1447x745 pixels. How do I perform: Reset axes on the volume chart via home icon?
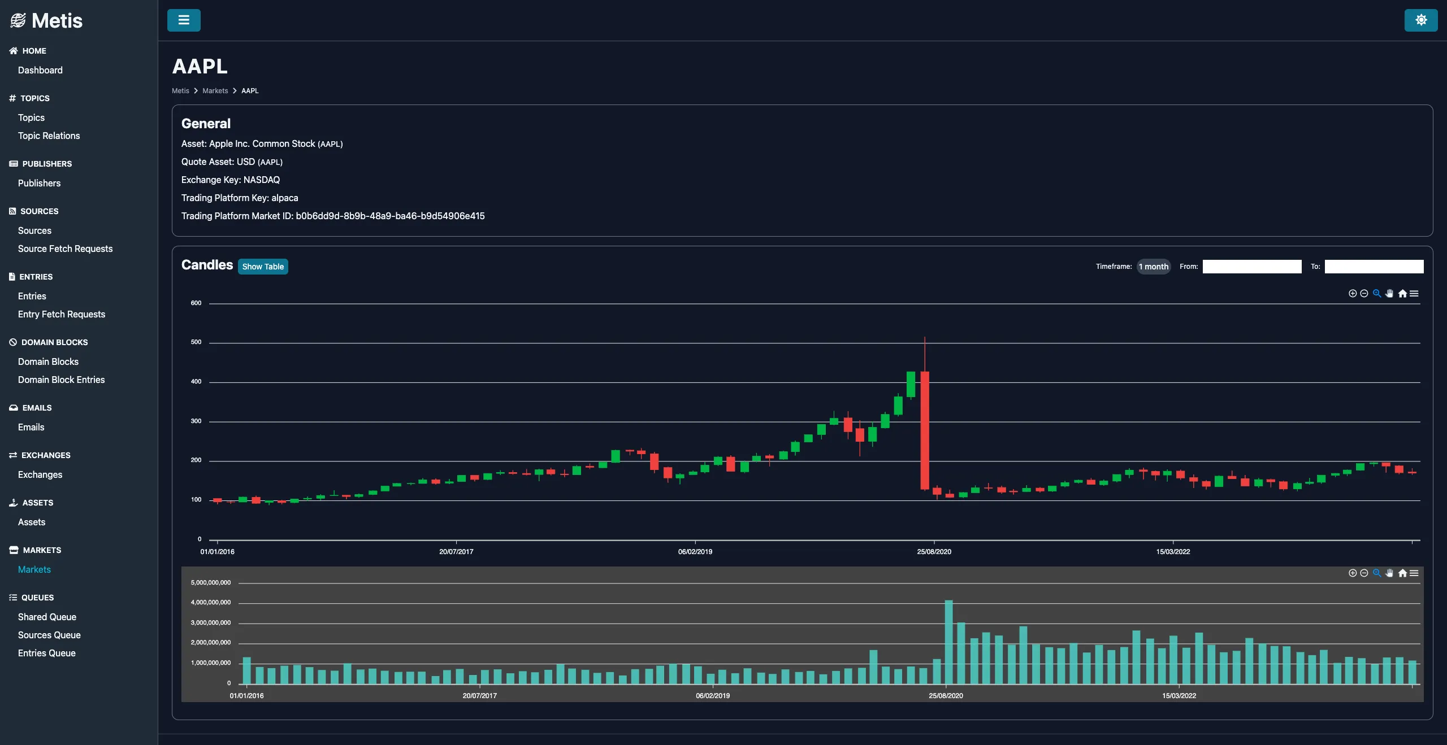[x=1403, y=573]
